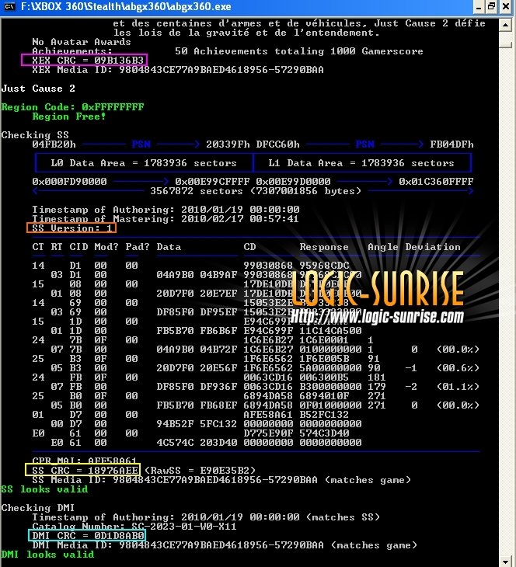Click the 'FB04DFh' PSN end value
516x567 pixels.
click(451, 144)
